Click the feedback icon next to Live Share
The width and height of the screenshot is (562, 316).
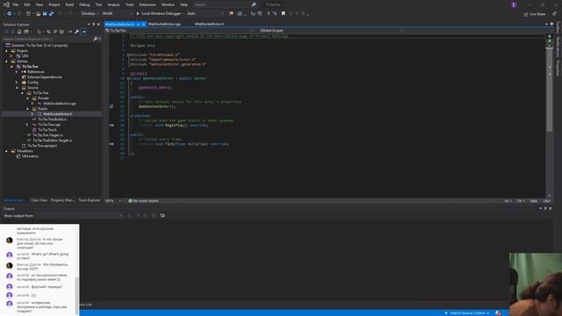click(x=554, y=14)
